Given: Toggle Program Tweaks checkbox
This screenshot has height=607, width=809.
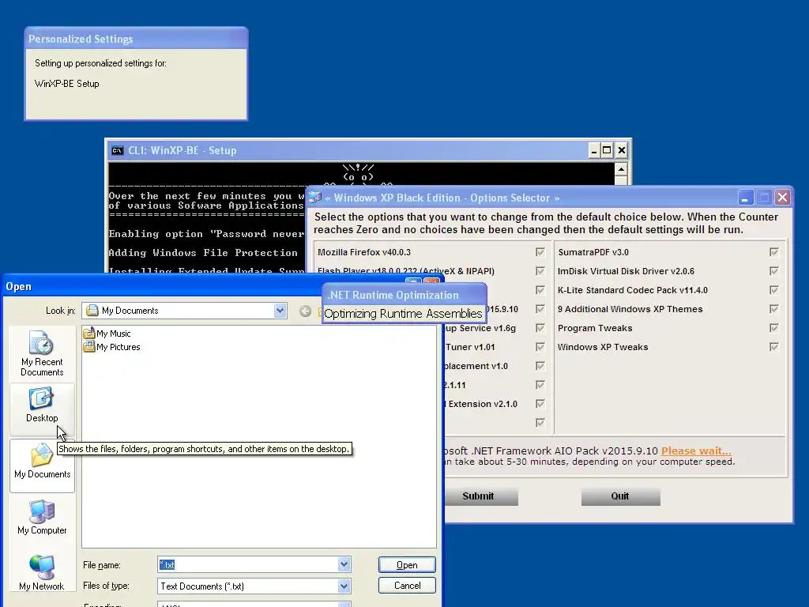Looking at the screenshot, I should click(773, 328).
